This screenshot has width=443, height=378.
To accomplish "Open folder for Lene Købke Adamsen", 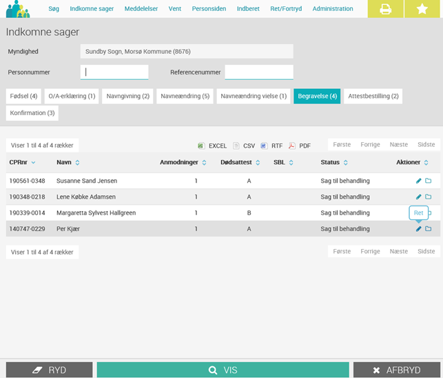I will [429, 197].
